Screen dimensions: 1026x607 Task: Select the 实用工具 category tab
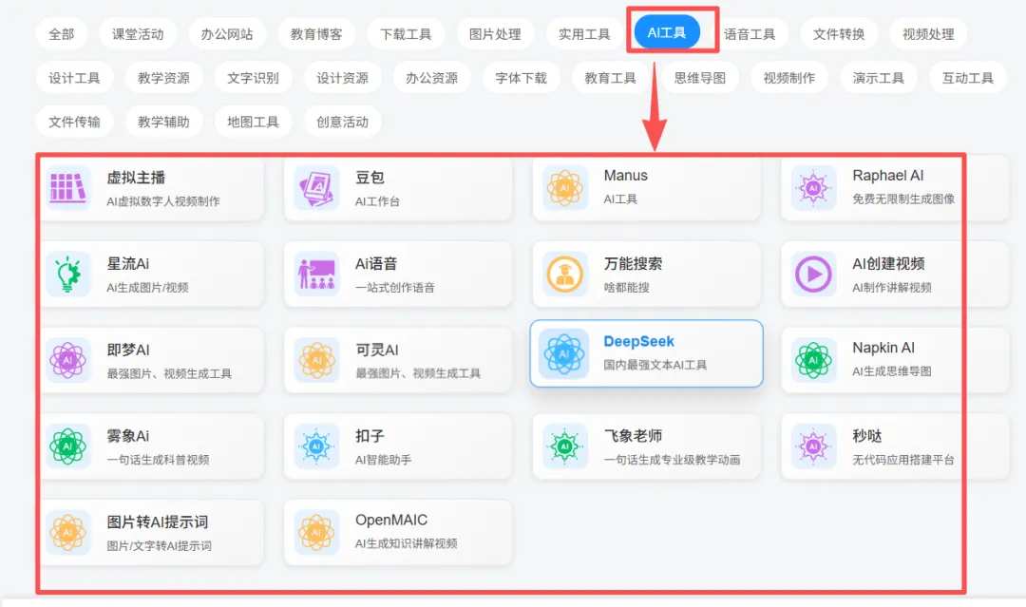coord(584,34)
